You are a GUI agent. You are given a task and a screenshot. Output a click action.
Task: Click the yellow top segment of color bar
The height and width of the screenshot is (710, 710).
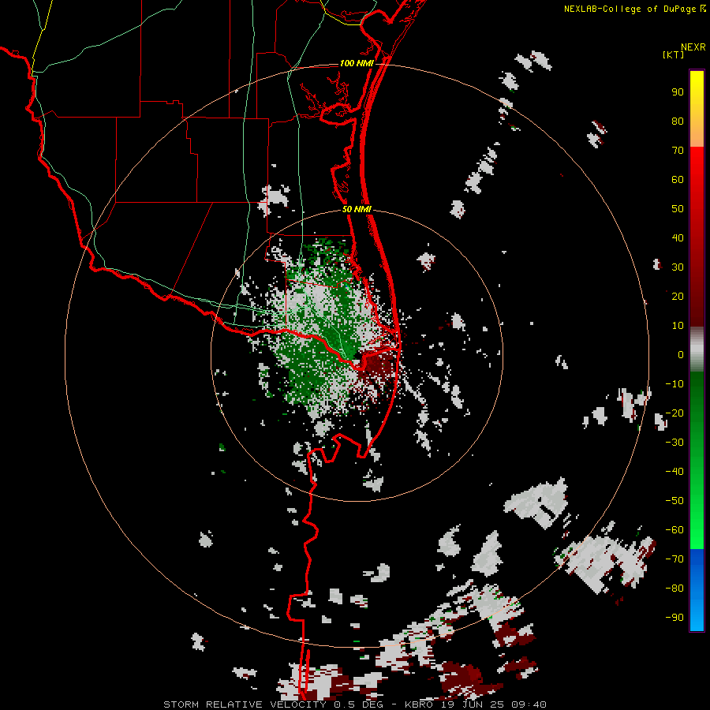coord(697,109)
